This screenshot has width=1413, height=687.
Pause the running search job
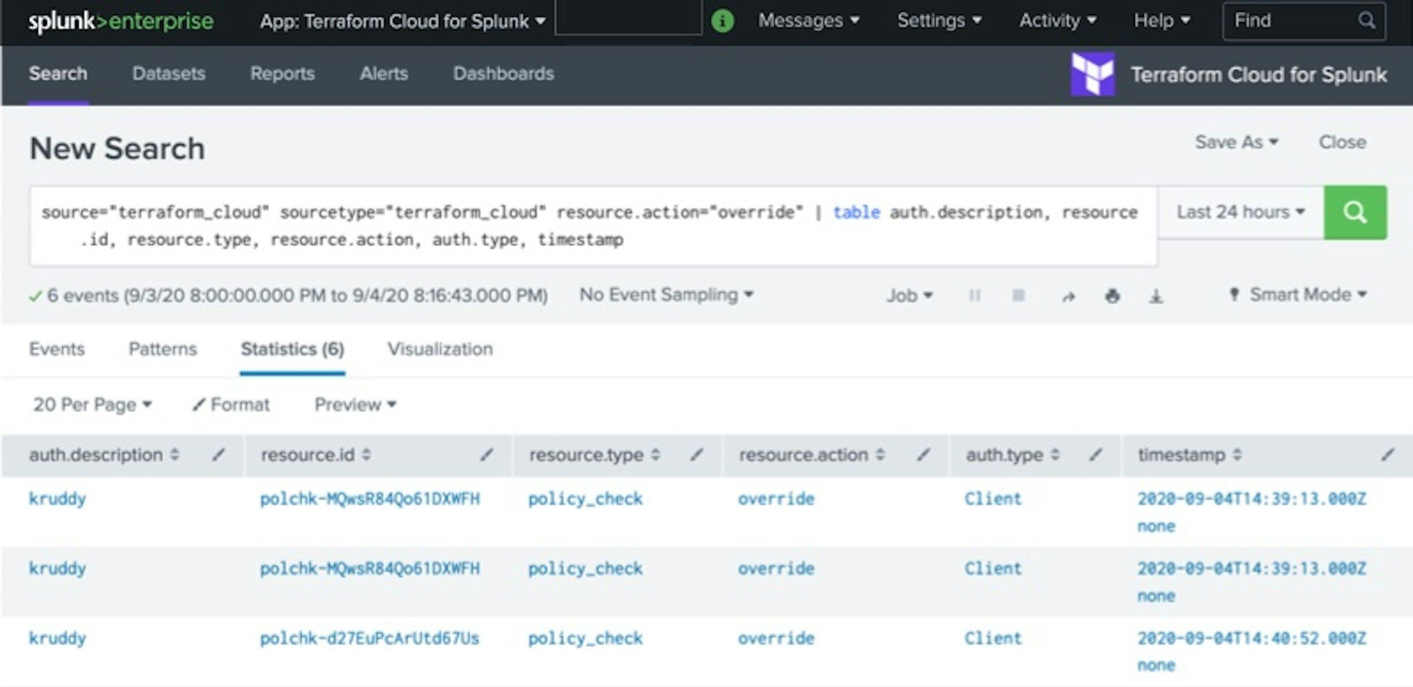(974, 295)
